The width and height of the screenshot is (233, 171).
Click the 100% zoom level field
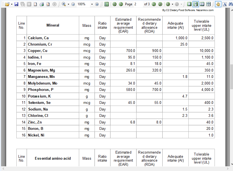[83, 4]
